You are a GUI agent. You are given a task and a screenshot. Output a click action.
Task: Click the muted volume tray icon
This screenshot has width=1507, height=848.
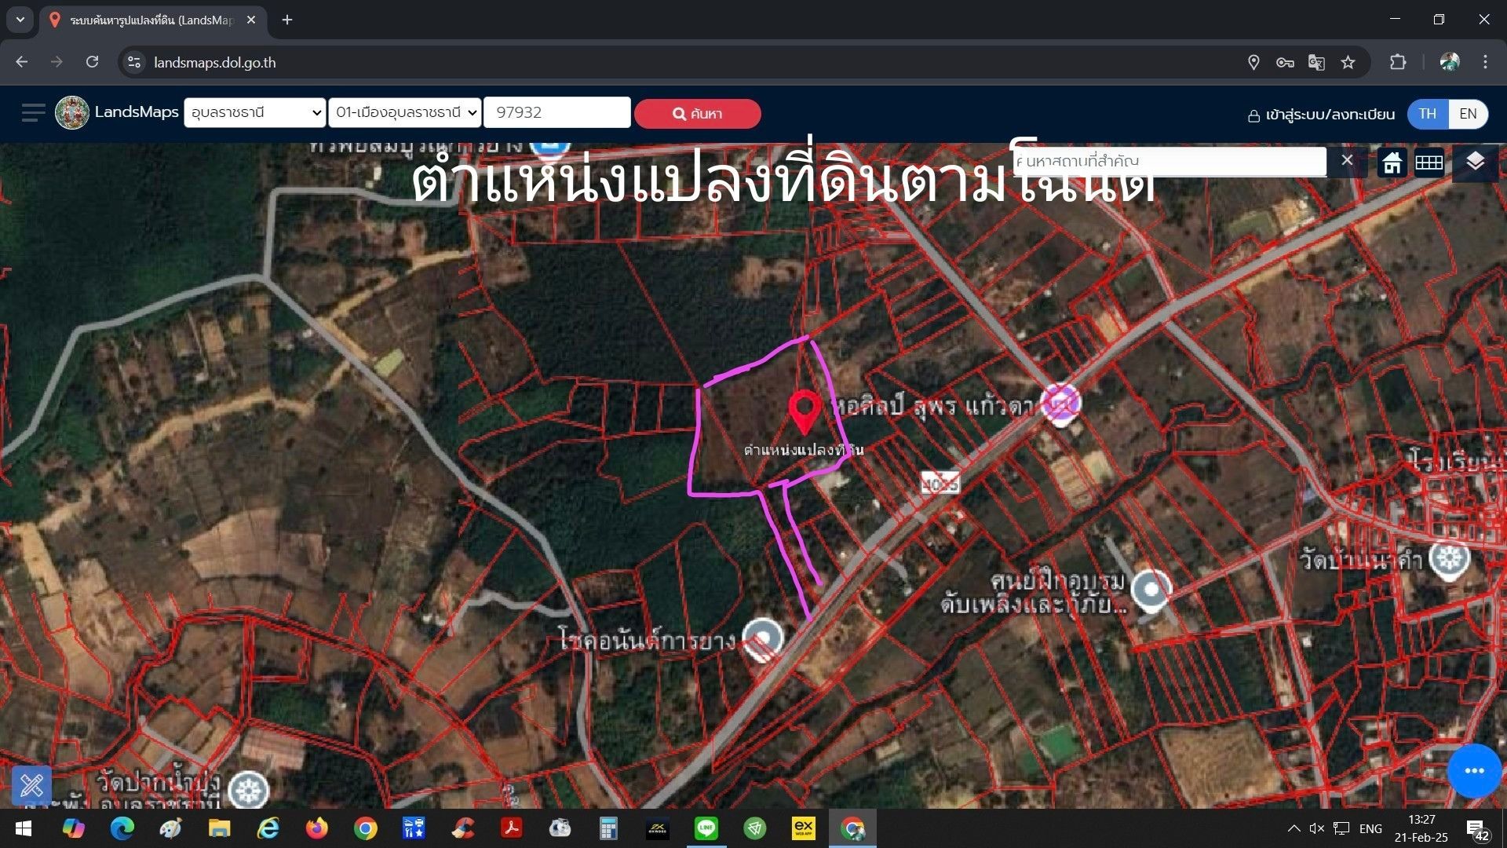point(1317,828)
